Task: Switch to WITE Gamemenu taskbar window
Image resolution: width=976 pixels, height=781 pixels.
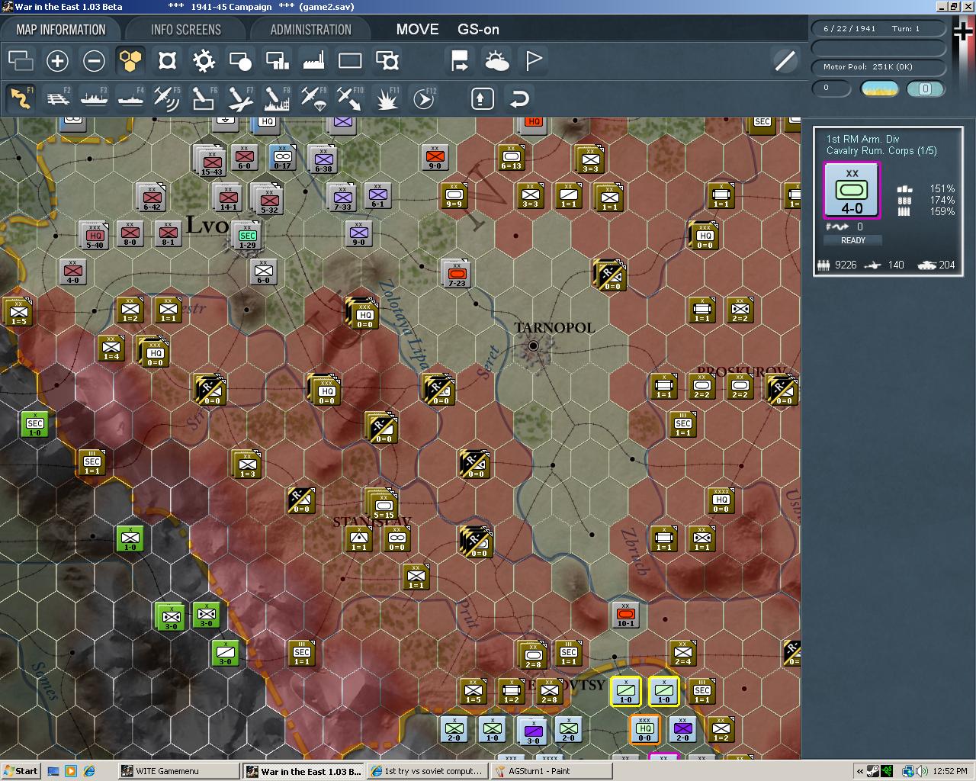Action: point(179,771)
